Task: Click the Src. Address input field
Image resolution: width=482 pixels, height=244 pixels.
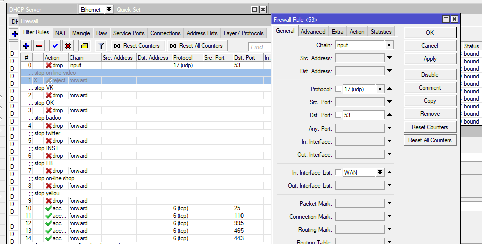Action: [x=360, y=58]
